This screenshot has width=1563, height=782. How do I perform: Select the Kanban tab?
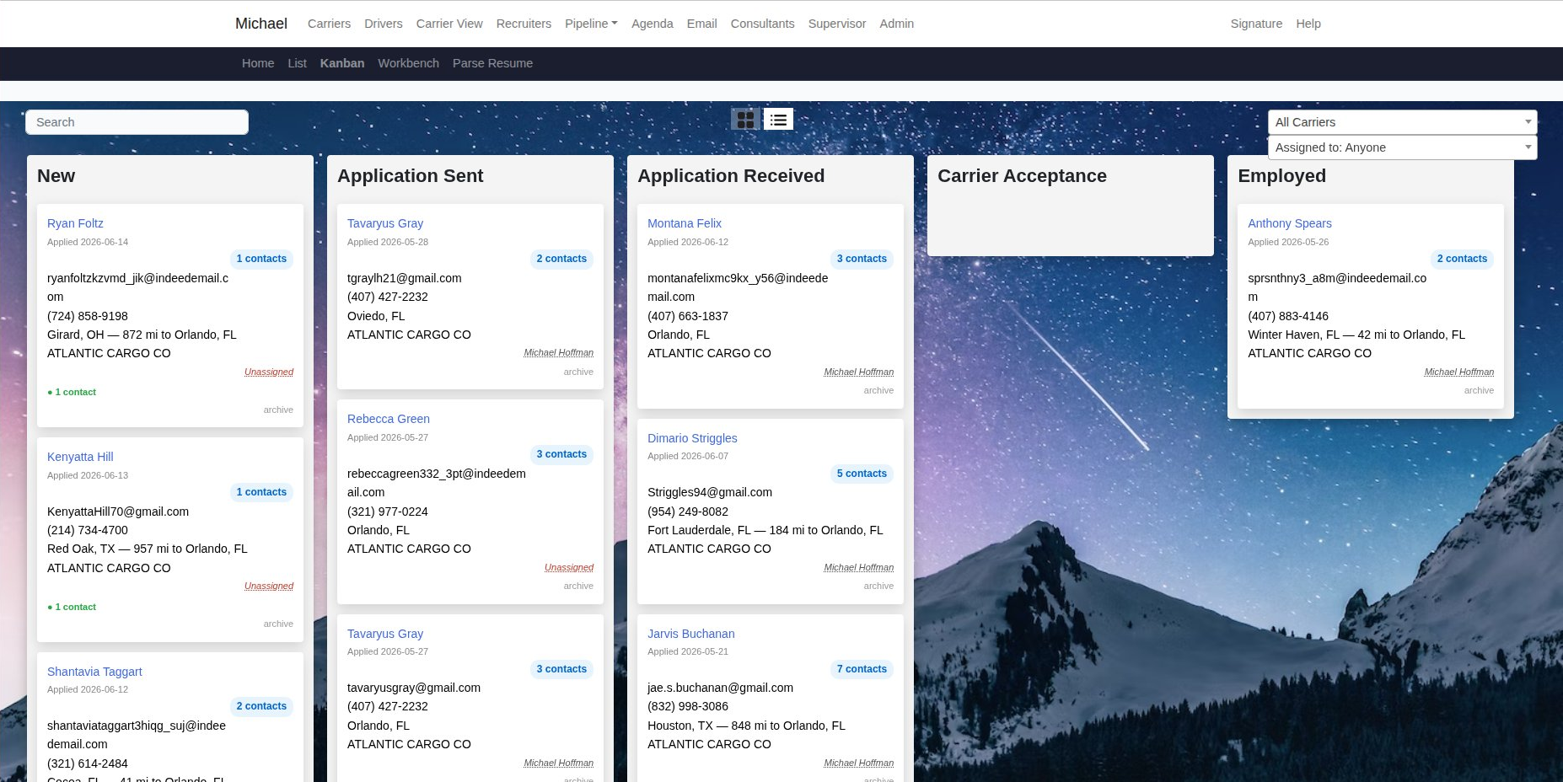(x=342, y=63)
